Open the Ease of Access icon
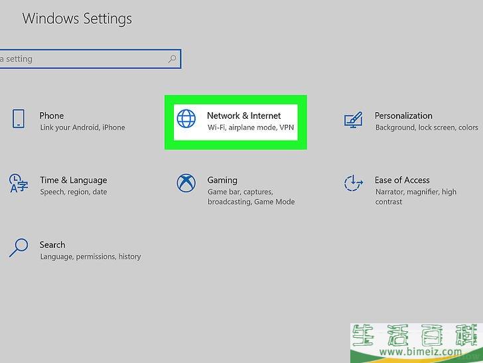This screenshot has height=363, width=483. coord(354,183)
